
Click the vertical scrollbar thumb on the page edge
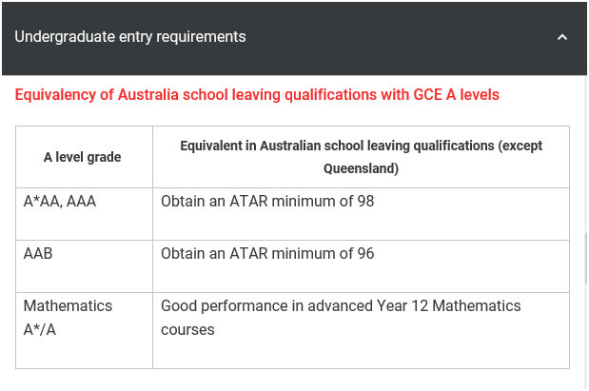(586, 258)
